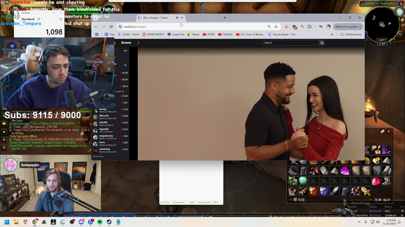This screenshot has height=227, width=405.
Task: Open Spotify from the taskbar
Action: click(x=100, y=222)
